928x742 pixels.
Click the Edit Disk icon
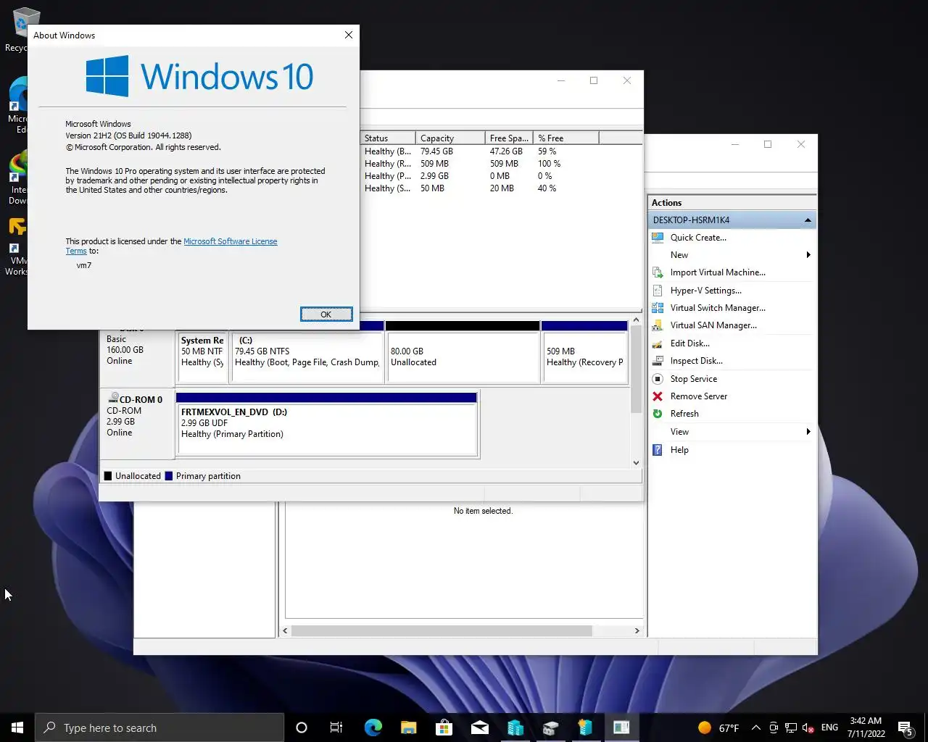tap(658, 343)
